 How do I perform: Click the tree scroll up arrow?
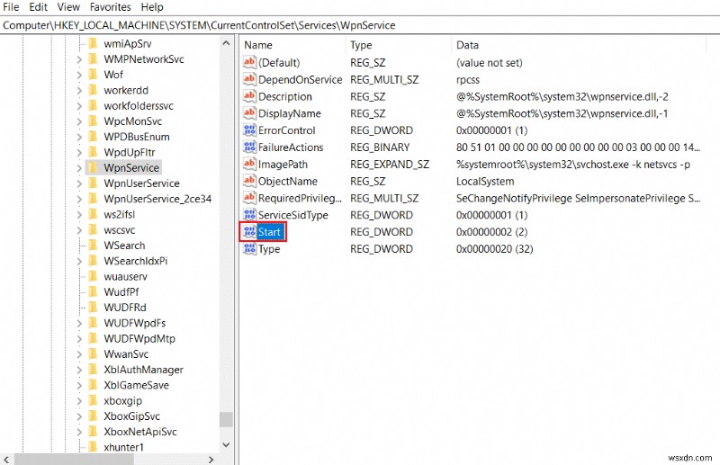[226, 43]
